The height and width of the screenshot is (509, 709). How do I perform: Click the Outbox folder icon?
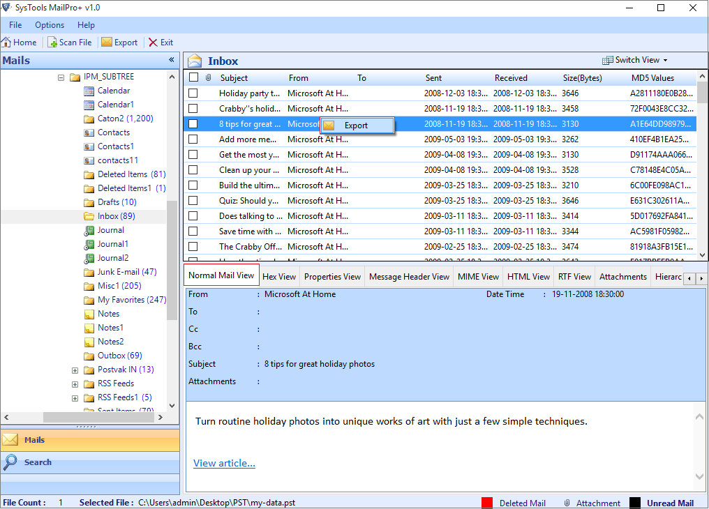pyautogui.click(x=89, y=356)
